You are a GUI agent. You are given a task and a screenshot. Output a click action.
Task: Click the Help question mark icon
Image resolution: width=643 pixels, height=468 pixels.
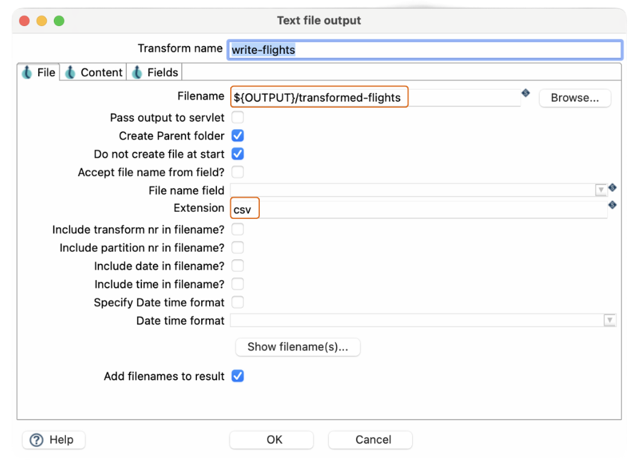[x=36, y=440]
